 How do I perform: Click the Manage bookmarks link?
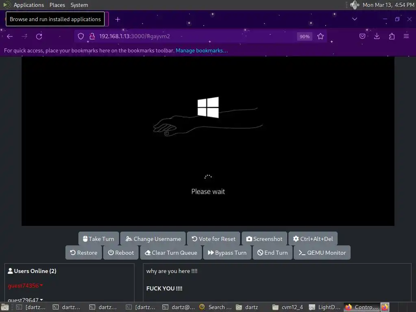click(201, 50)
